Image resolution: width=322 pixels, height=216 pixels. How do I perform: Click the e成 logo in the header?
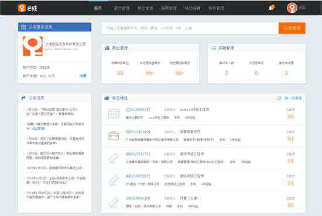28,8
